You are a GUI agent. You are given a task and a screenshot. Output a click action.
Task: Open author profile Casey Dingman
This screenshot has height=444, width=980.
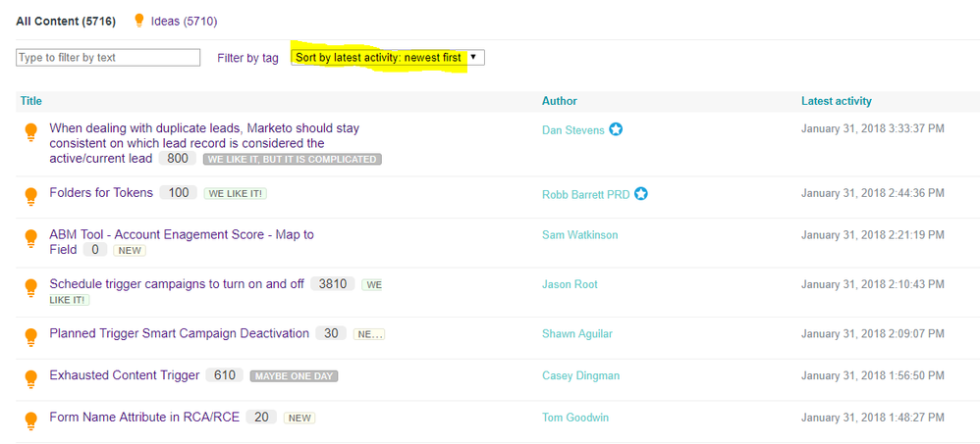pyautogui.click(x=581, y=375)
